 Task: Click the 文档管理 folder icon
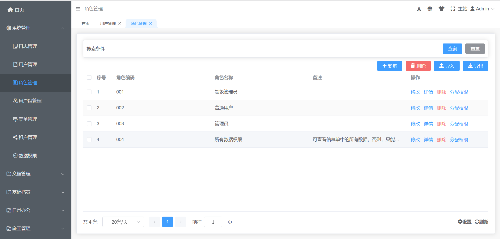tap(9, 174)
